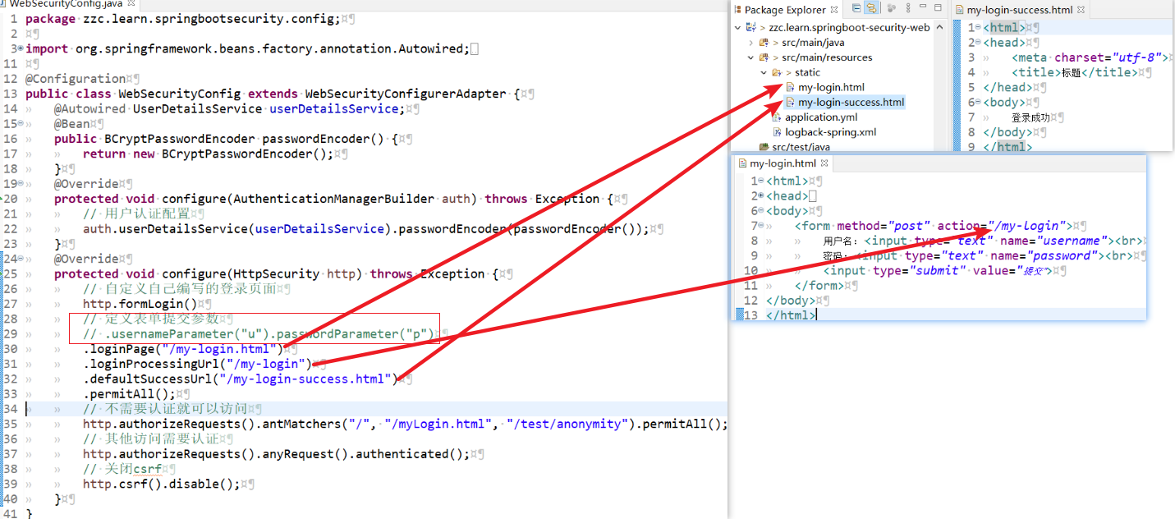
Task: Collapse the src/main/resources folder
Action: click(x=750, y=57)
